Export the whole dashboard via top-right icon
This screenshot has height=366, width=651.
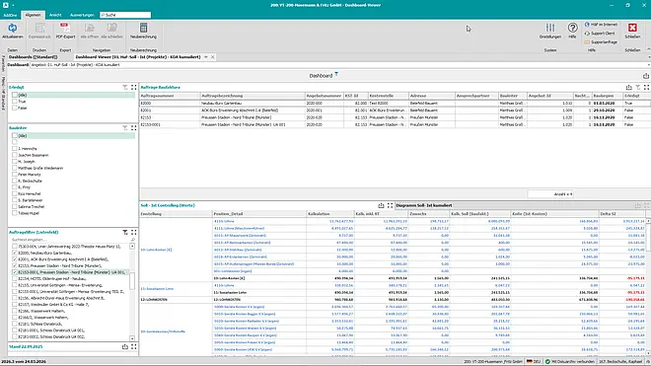(x=646, y=76)
